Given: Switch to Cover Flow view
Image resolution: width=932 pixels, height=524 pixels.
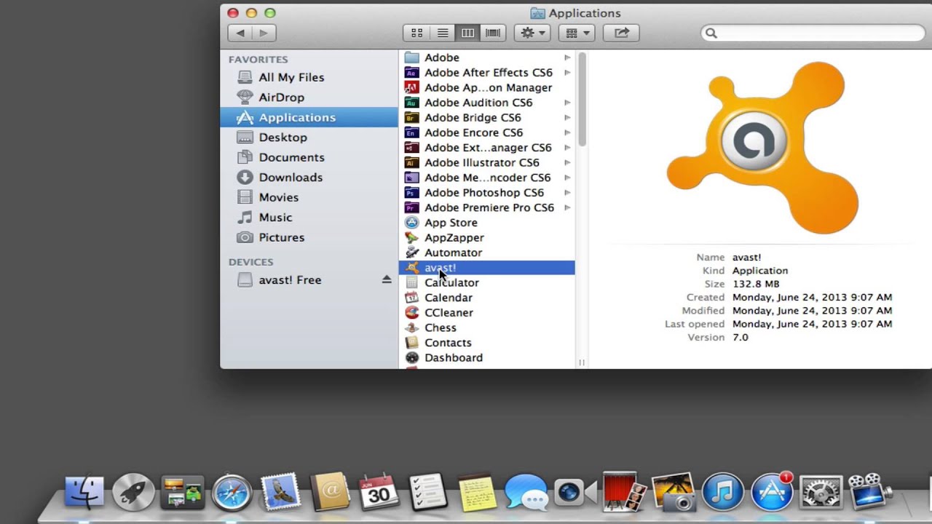Looking at the screenshot, I should tap(493, 33).
